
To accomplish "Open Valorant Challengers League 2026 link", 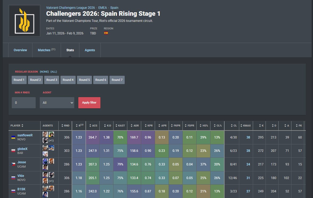I will tap(71, 7).
